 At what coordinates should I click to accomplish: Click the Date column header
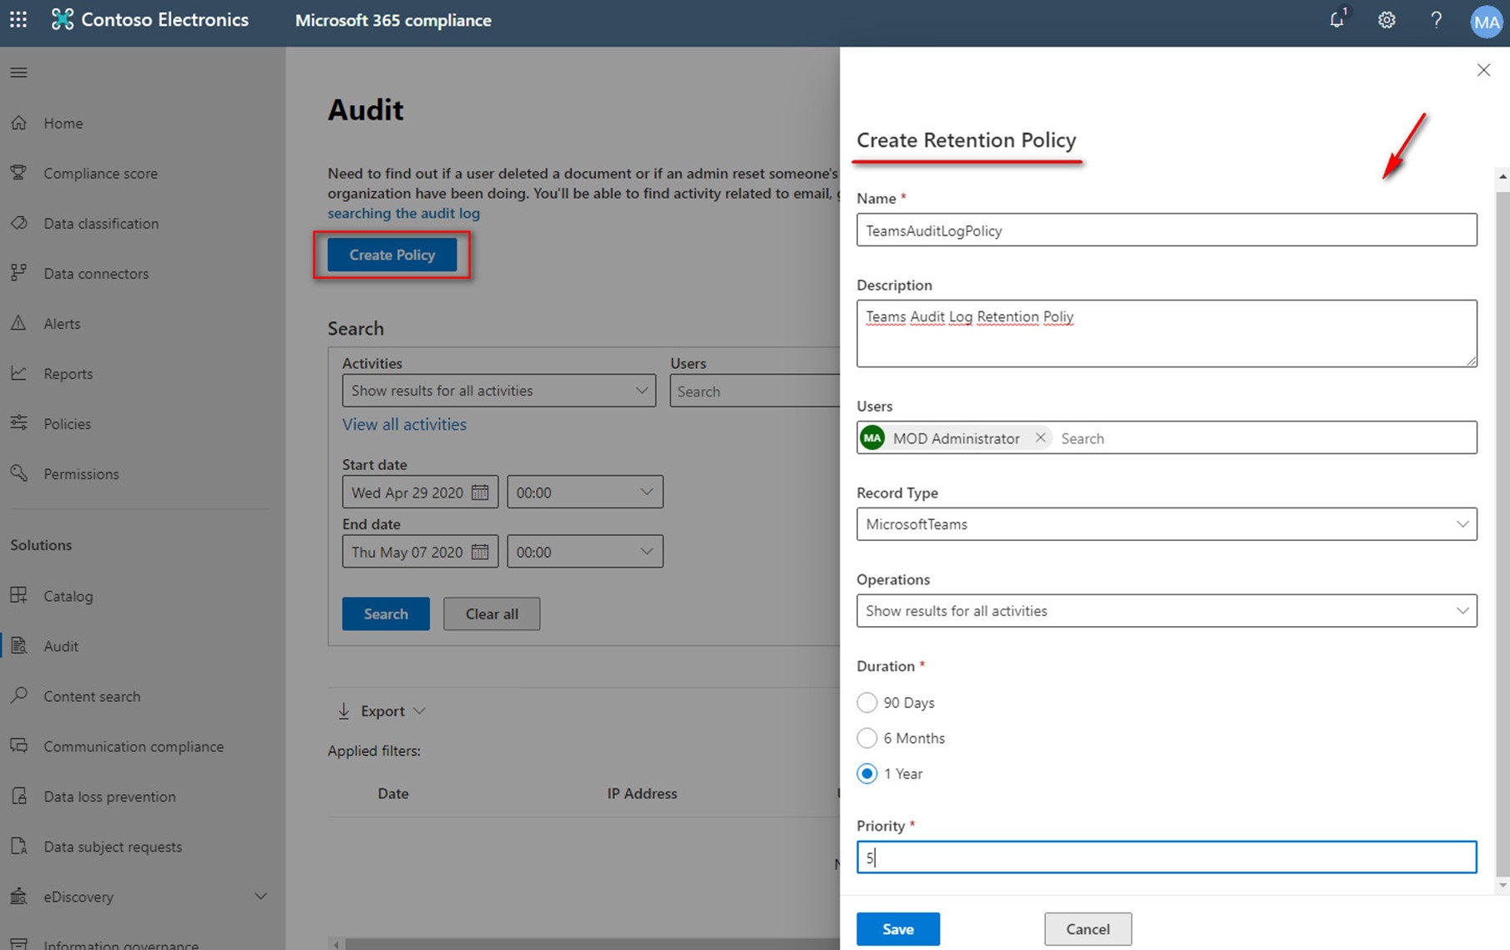pos(393,794)
